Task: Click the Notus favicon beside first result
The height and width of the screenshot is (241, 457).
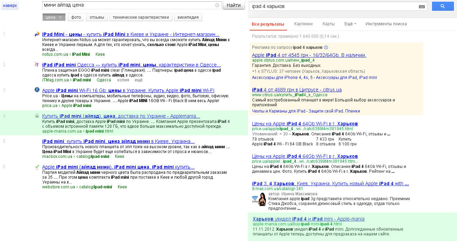Action: coord(37,34)
